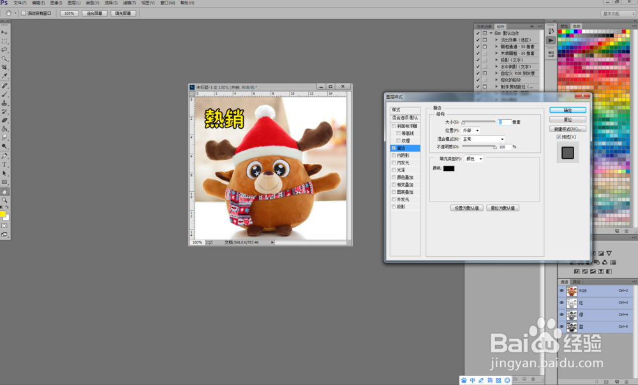
Task: Select the Rectangle shape tool
Action: [x=4, y=182]
